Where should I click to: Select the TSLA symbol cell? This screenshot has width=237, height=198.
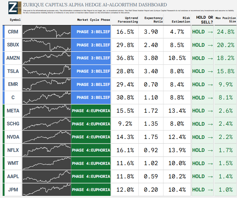pyautogui.click(x=13, y=71)
